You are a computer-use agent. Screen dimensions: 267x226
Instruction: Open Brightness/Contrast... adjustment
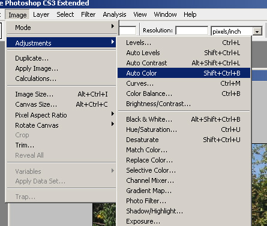pos(184,104)
